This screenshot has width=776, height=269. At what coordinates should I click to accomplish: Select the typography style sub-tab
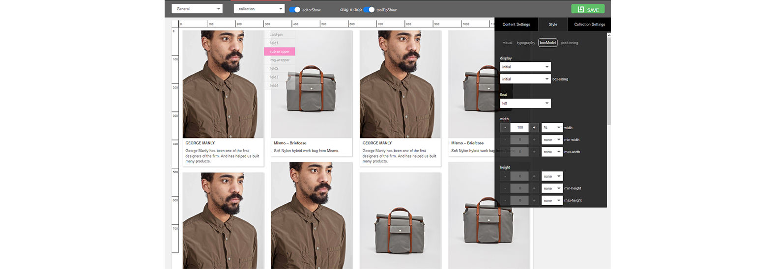[x=526, y=43]
